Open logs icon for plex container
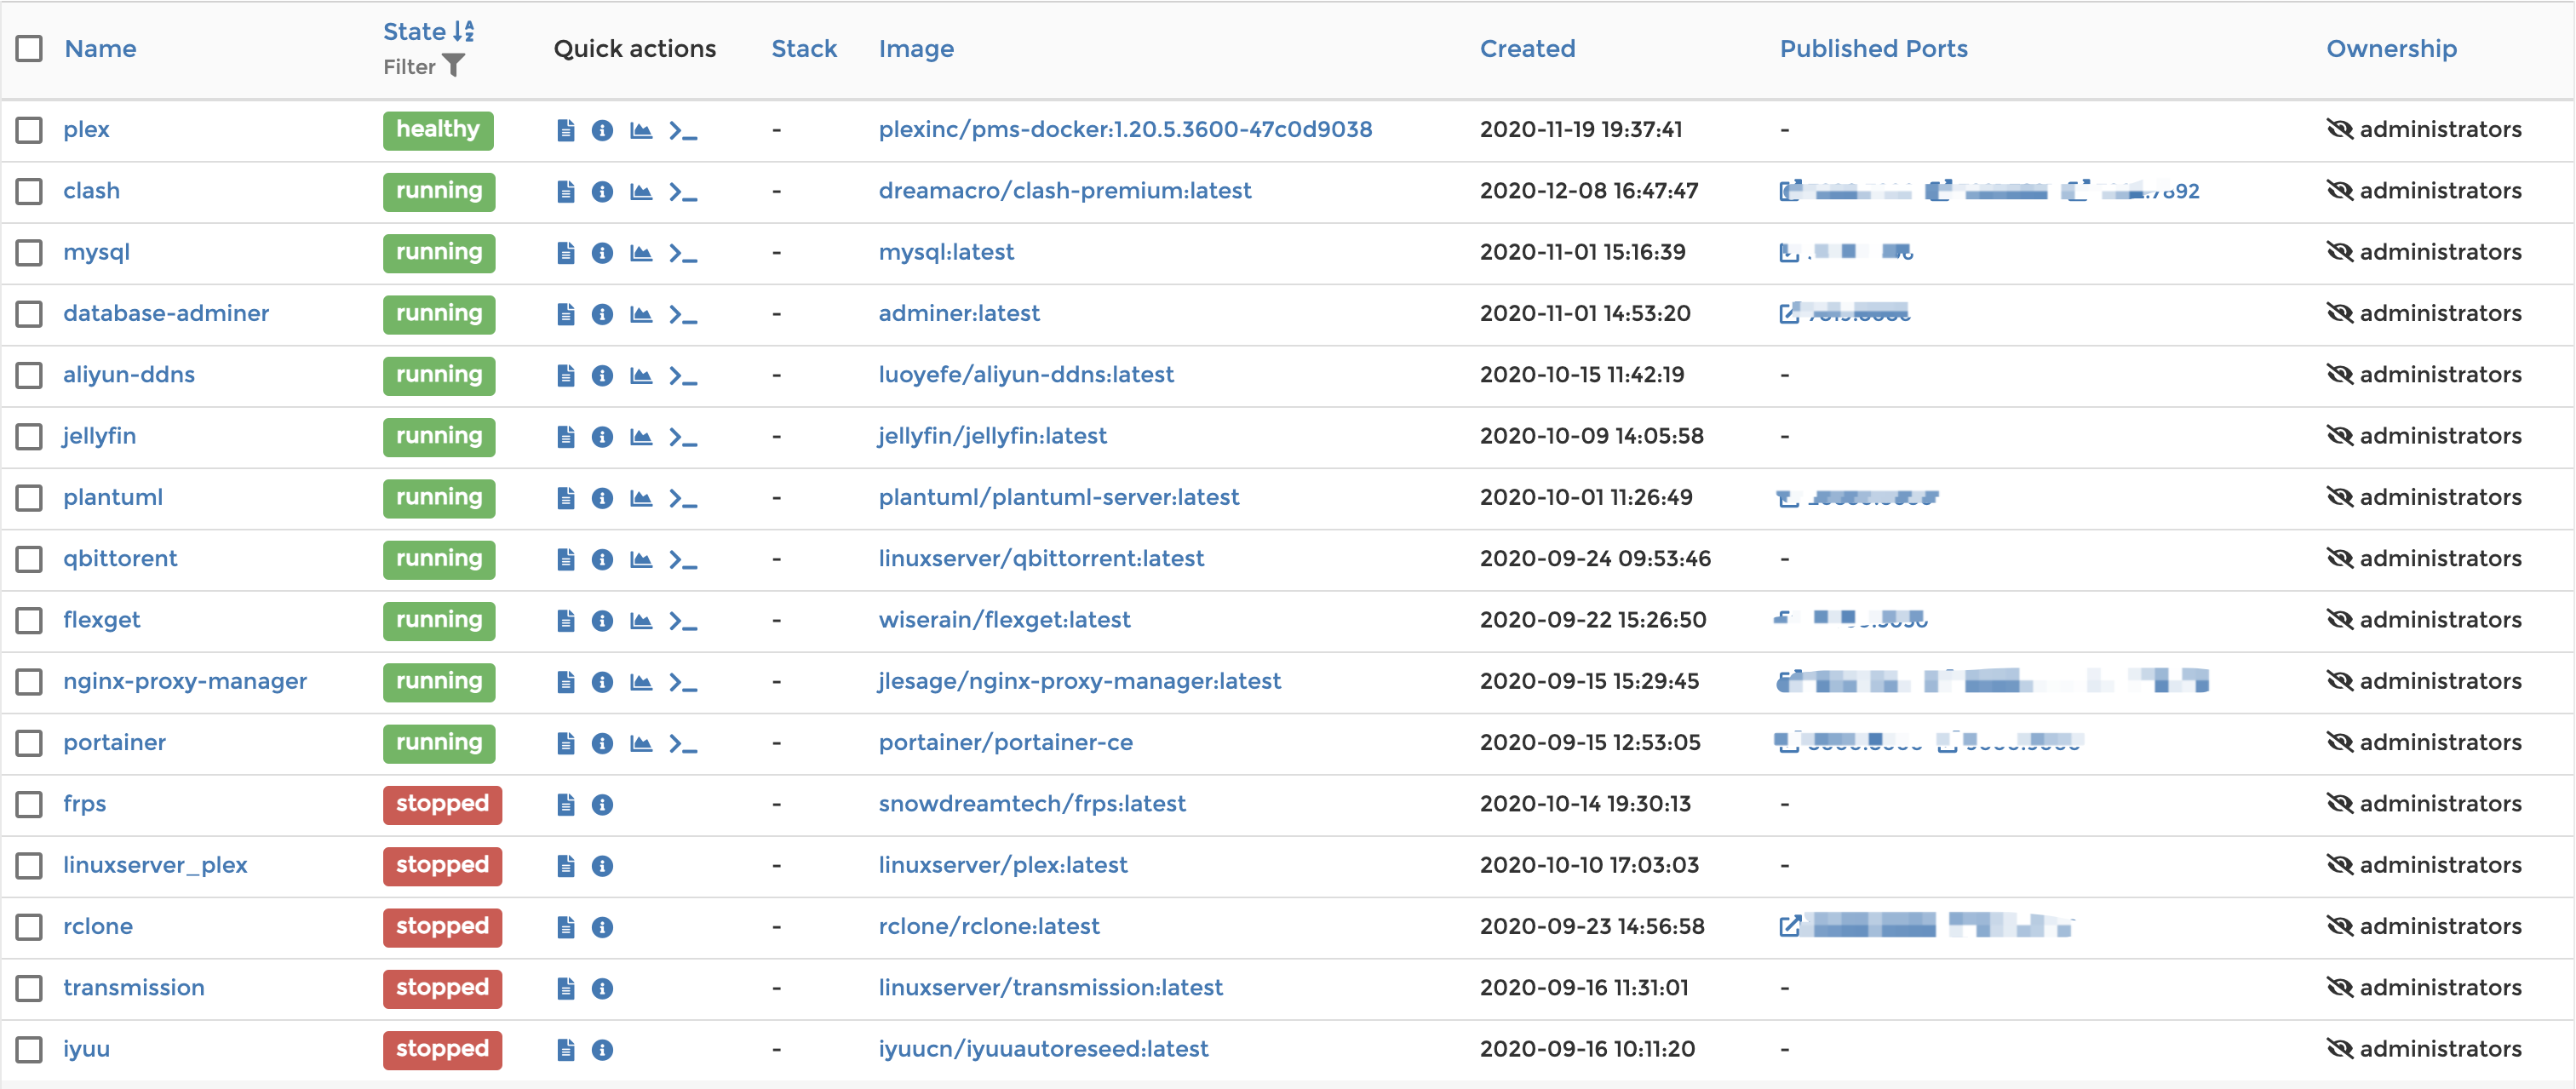This screenshot has height=1089, width=2576. click(x=566, y=130)
